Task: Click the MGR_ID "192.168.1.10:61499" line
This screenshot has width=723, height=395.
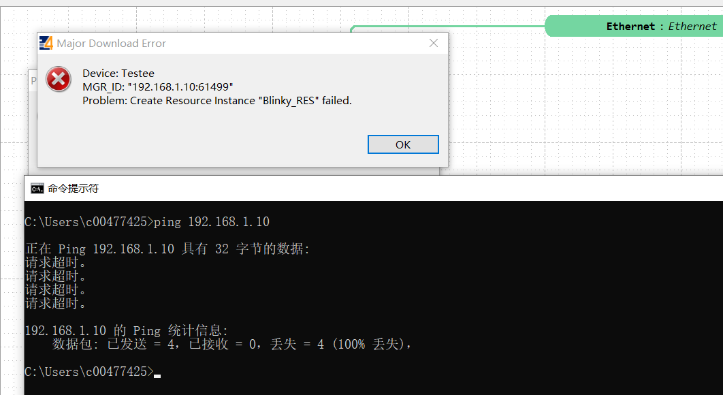Action: click(x=158, y=86)
